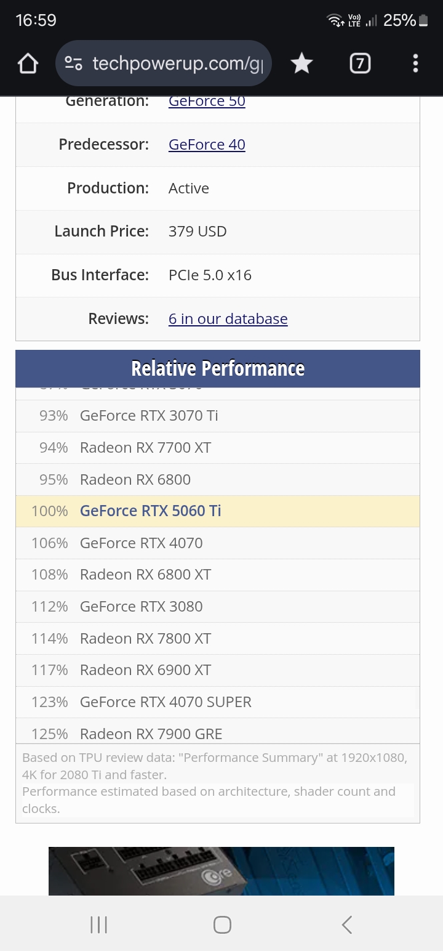Select Radeon RX 7800 XT entry
Viewport: 443px width, 951px height.
tap(145, 639)
